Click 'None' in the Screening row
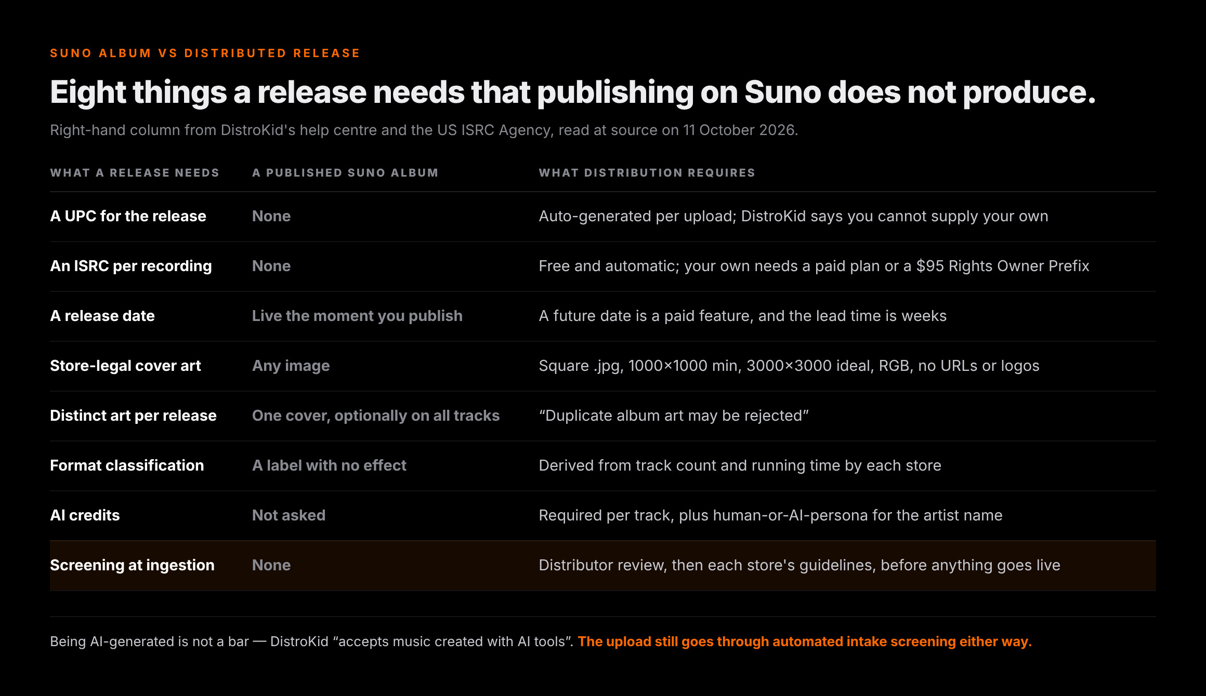The height and width of the screenshot is (696, 1206). point(271,565)
